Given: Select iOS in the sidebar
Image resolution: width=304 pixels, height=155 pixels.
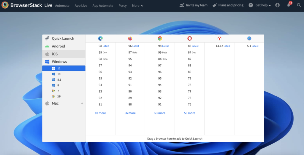Looking at the screenshot, I should pyautogui.click(x=64, y=54).
